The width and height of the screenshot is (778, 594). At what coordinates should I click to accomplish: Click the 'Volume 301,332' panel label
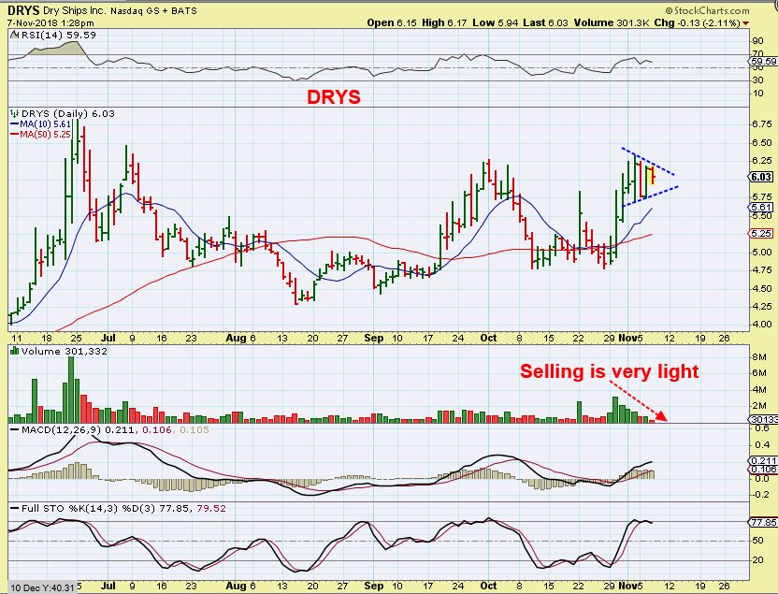coord(64,352)
